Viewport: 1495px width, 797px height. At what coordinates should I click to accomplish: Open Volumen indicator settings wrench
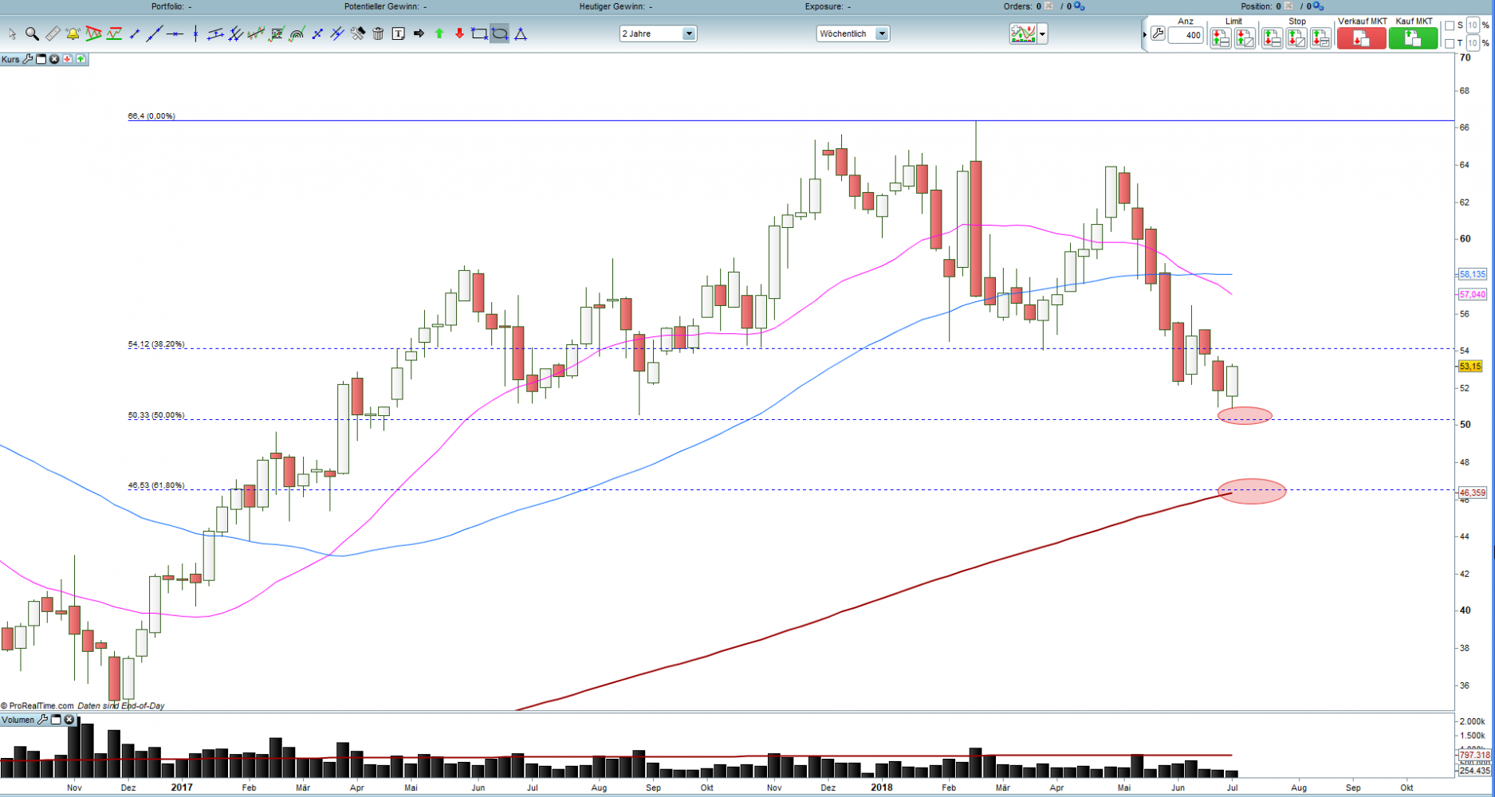click(x=43, y=720)
